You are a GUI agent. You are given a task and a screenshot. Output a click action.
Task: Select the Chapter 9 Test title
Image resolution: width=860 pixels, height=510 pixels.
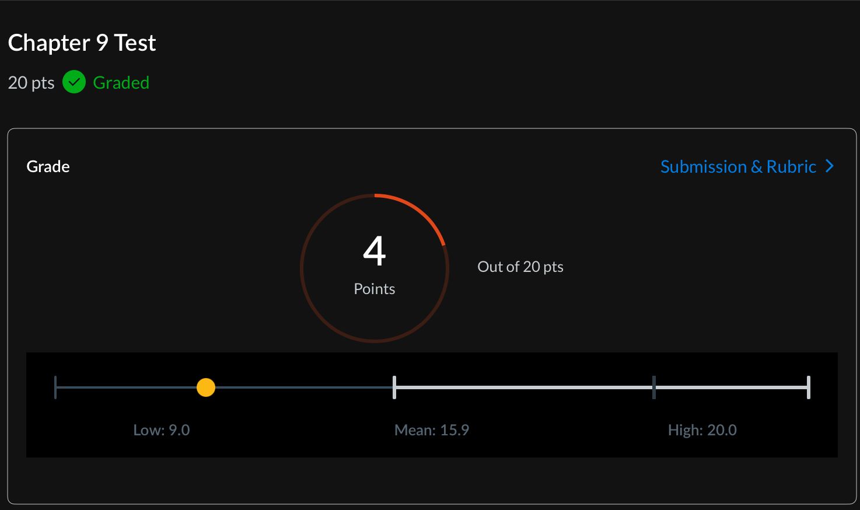pyautogui.click(x=82, y=43)
